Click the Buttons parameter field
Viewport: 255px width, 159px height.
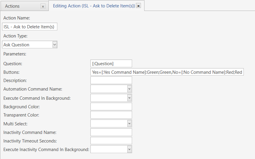167,72
